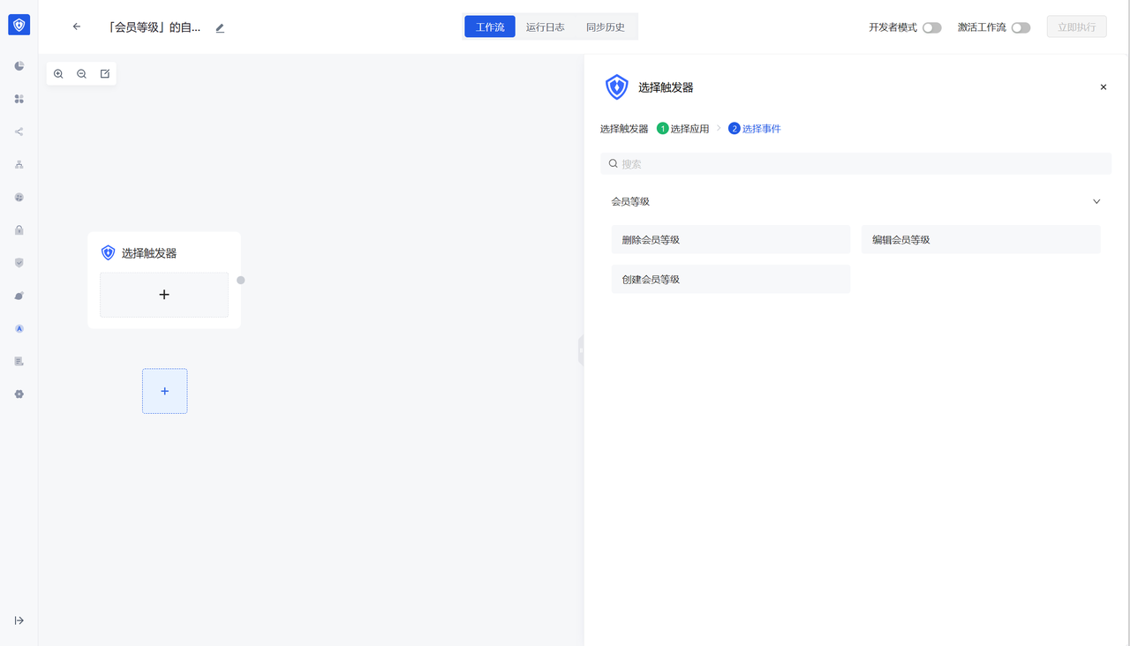Click the dashed blue add-step box
Viewport: 1130px width, 646px height.
pos(164,391)
